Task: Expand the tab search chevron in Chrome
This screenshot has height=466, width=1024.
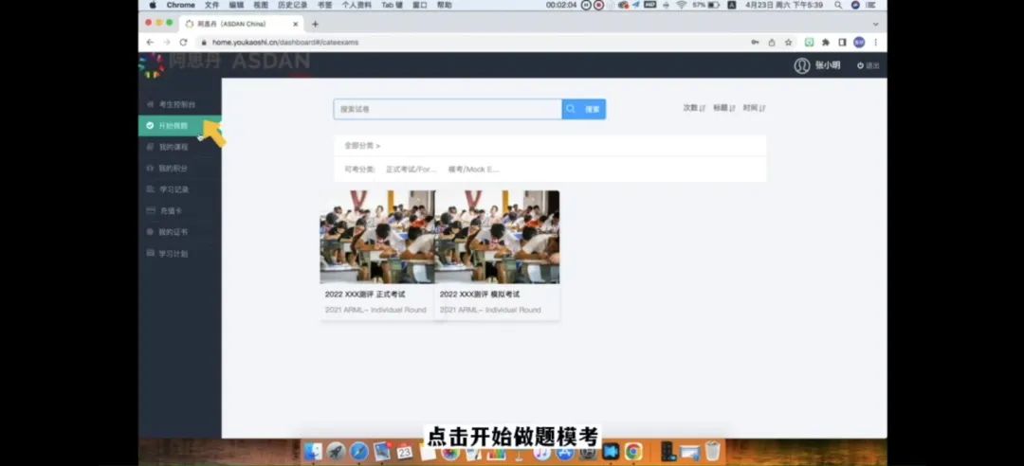Action: point(874,23)
